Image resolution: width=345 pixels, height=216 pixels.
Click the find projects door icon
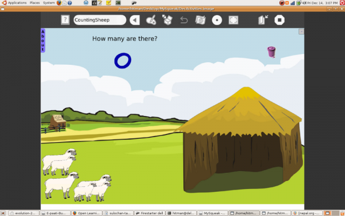263,20
